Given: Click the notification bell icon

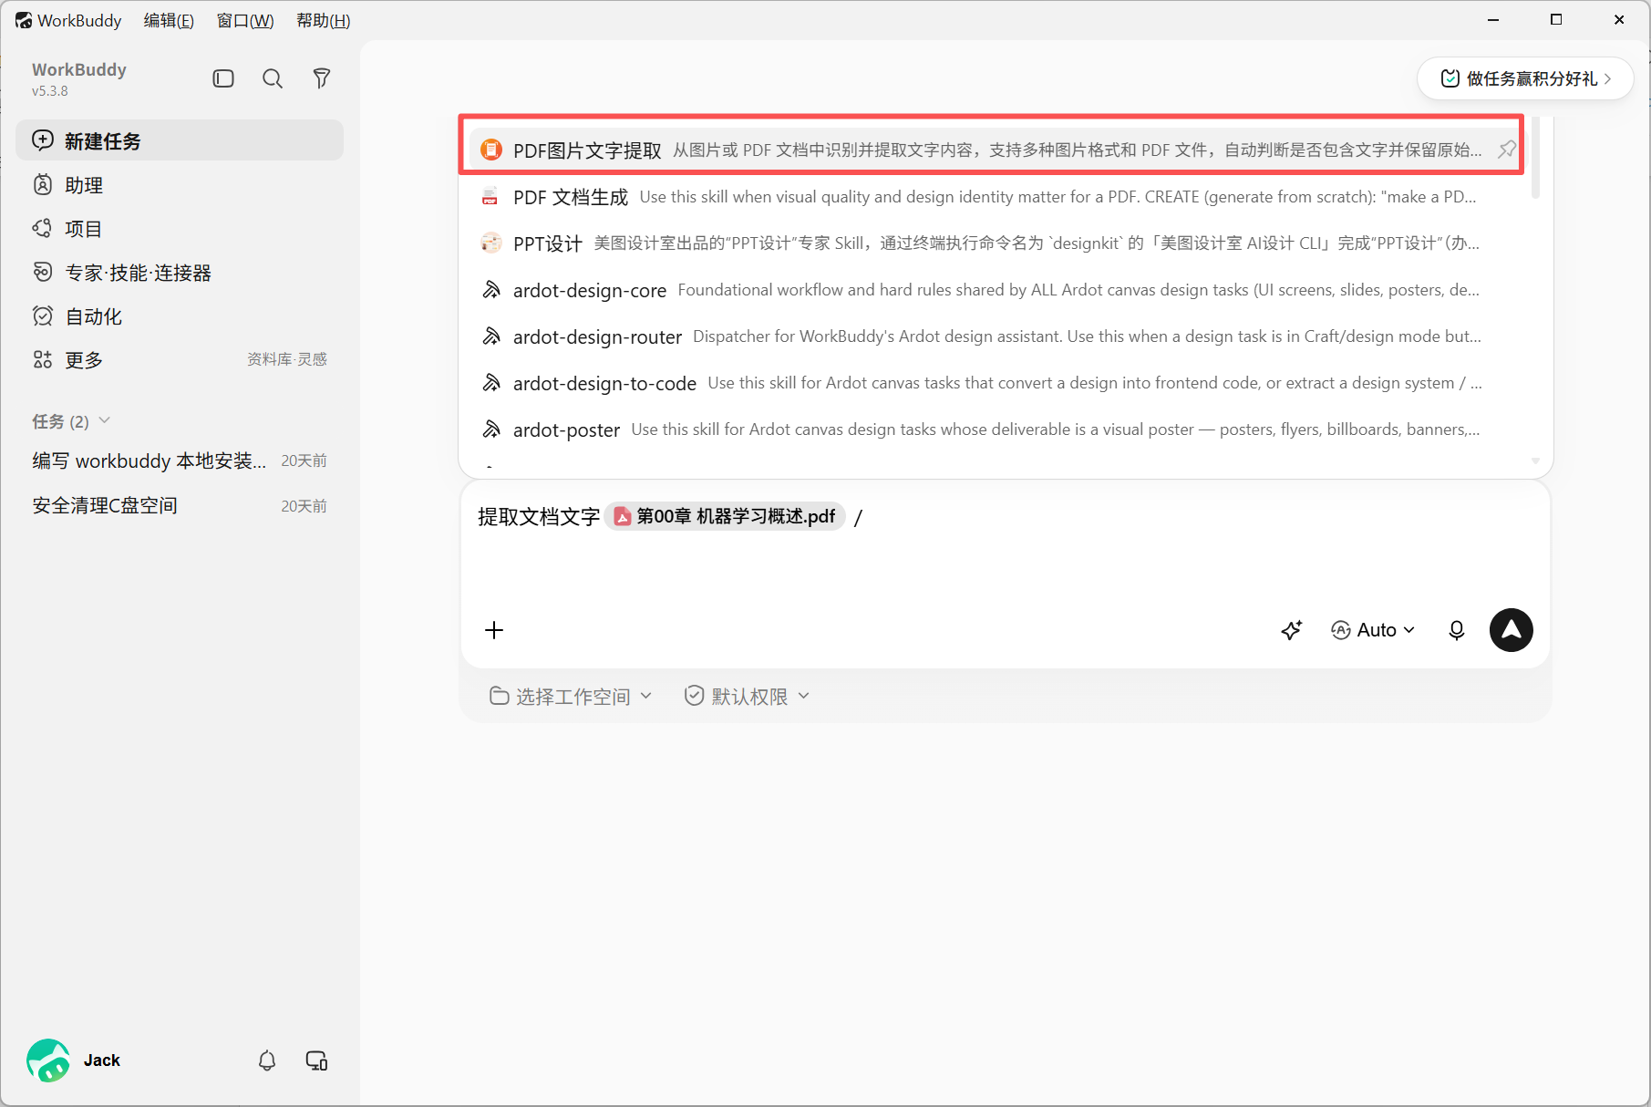Looking at the screenshot, I should click(x=267, y=1060).
